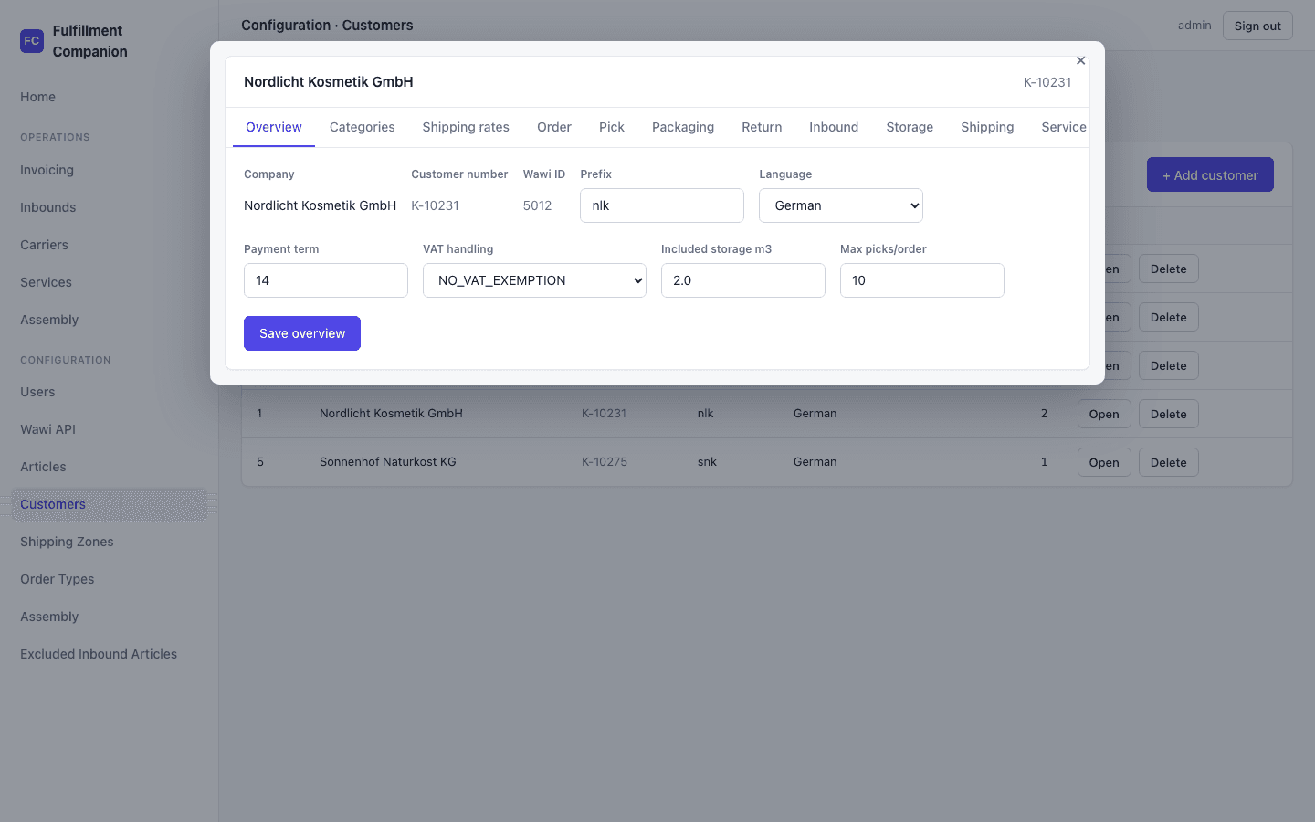Click the Included storage m3 field
The image size is (1315, 822).
[x=743, y=280]
